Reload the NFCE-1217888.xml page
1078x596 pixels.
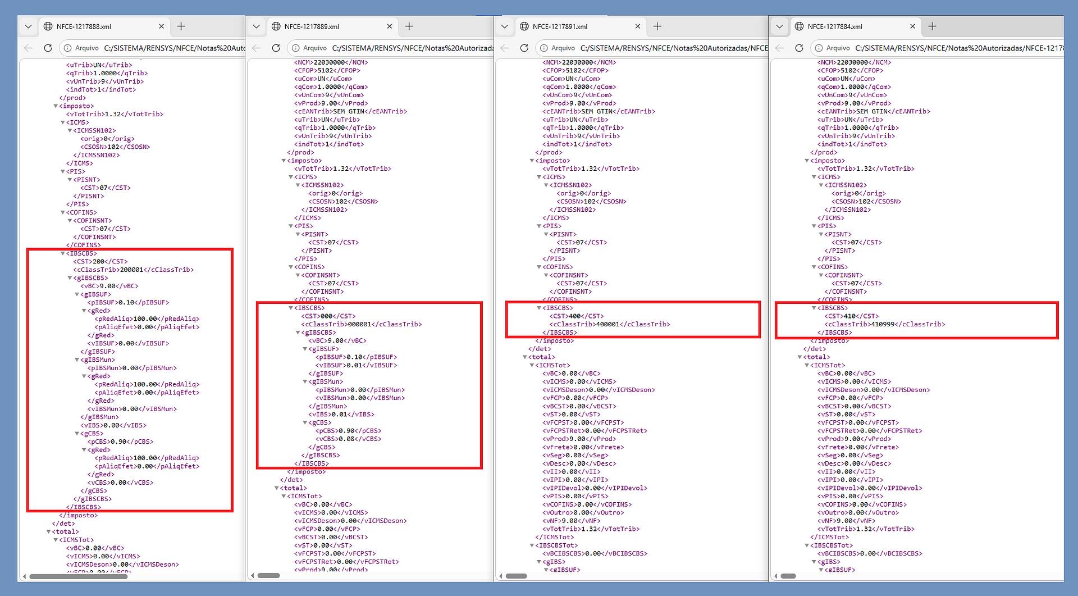(x=48, y=48)
